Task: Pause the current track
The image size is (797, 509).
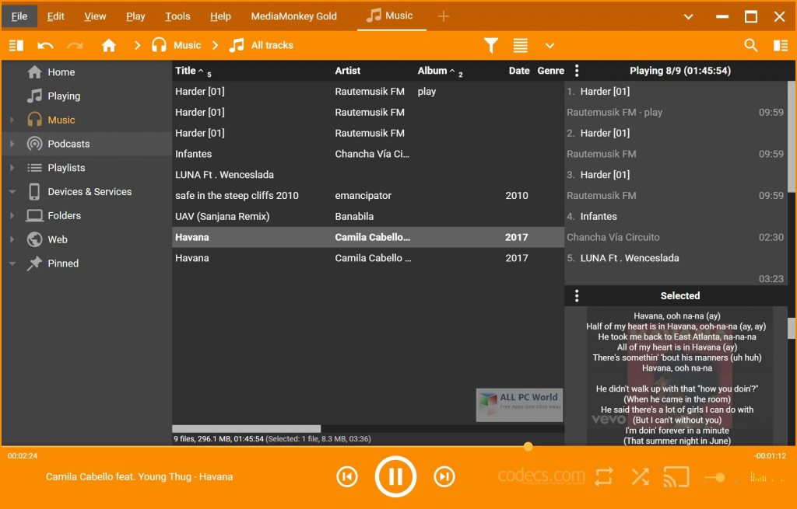Action: [395, 476]
